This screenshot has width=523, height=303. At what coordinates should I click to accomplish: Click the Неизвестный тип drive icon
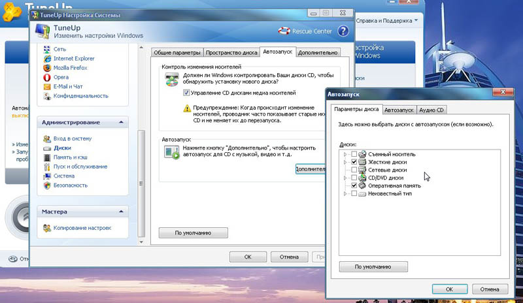point(362,193)
